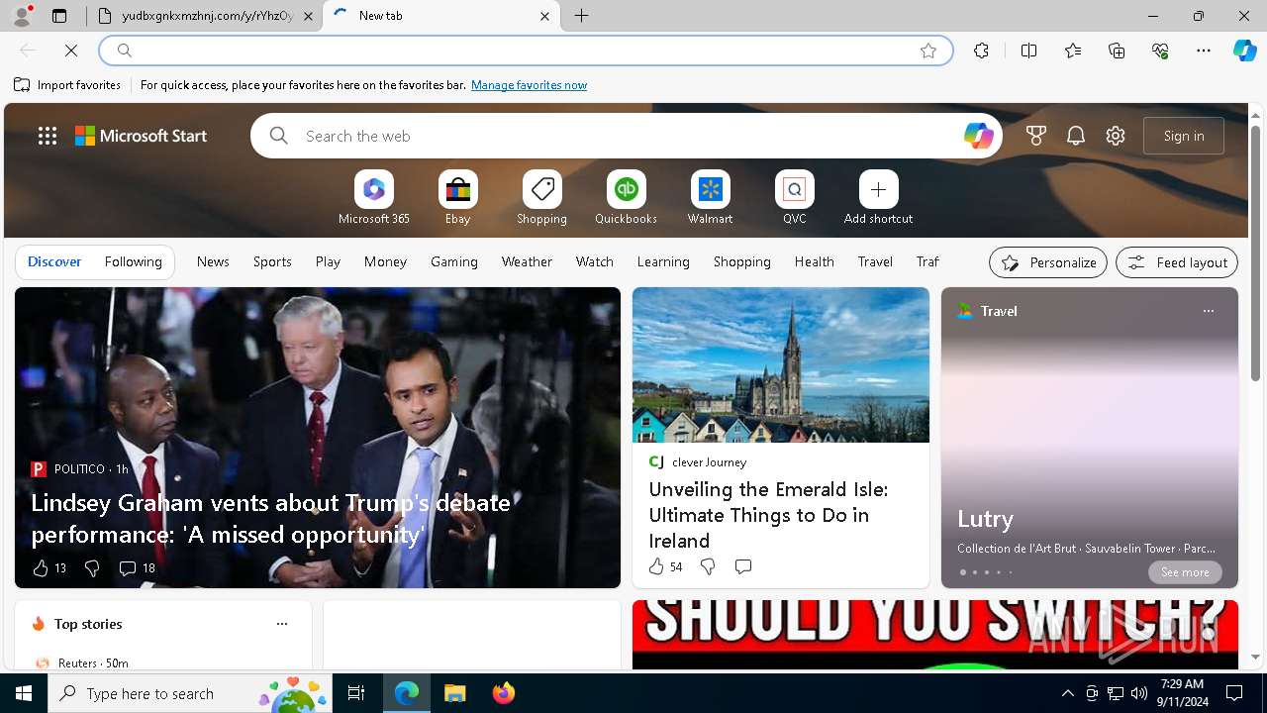Open the Edge profile icon
Image resolution: width=1267 pixels, height=713 pixels.
[x=21, y=16]
